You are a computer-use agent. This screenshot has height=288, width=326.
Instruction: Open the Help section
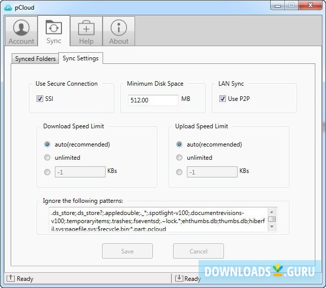tap(86, 31)
